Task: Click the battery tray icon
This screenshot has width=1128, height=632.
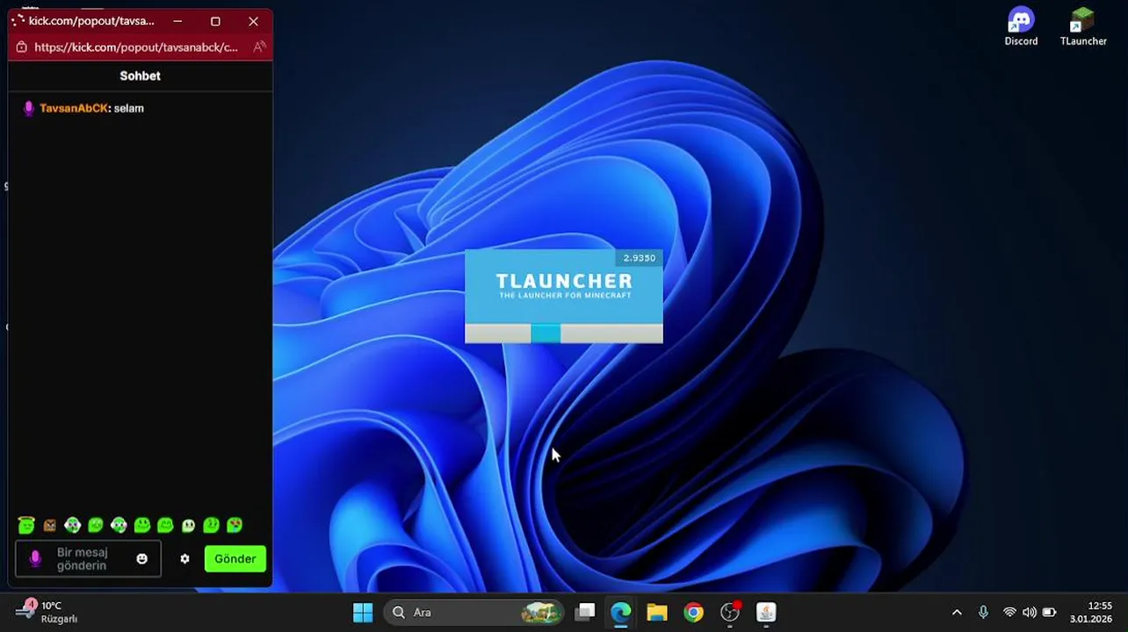Action: coord(1049,613)
